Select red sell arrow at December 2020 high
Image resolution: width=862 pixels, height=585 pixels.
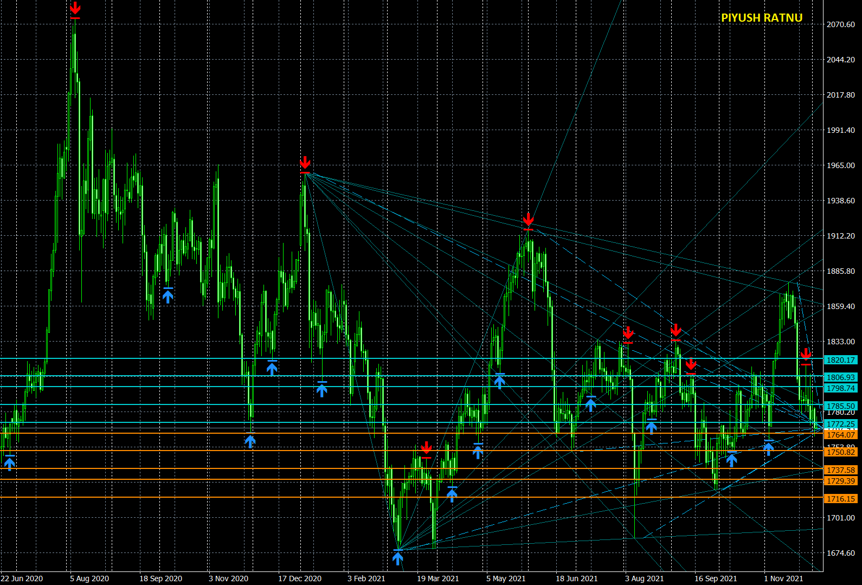click(x=305, y=163)
